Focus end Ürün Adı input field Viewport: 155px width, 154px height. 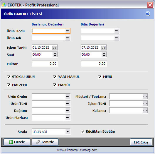[x=98, y=38]
